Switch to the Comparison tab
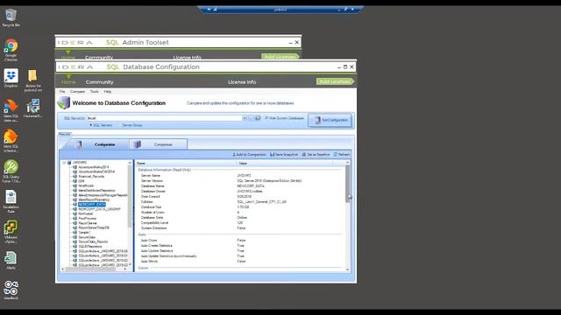 pos(158,144)
